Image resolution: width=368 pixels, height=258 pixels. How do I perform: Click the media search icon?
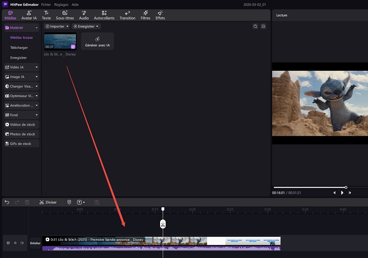(x=255, y=26)
